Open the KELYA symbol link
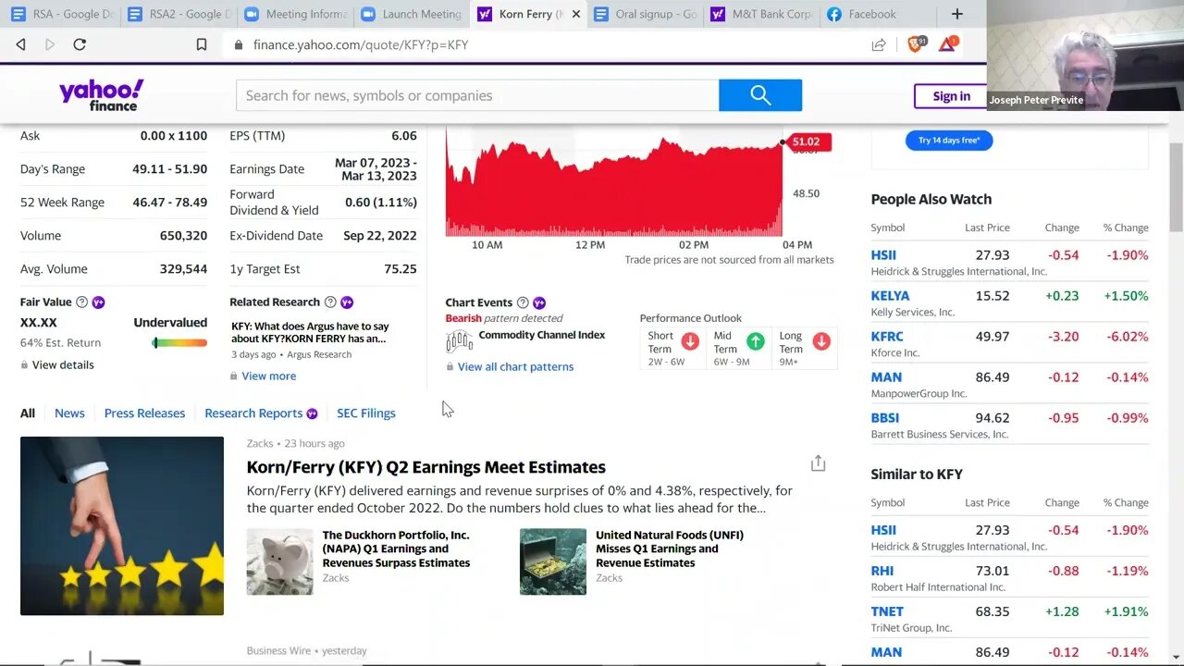Screen dimensions: 1184x666 pyautogui.click(x=890, y=296)
